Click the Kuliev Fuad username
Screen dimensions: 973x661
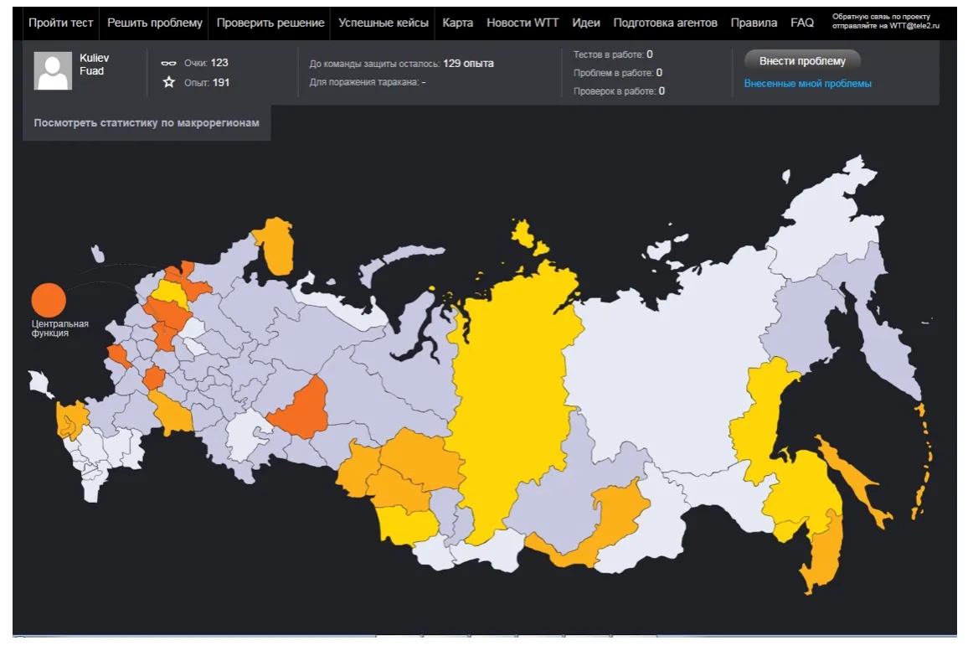coord(94,65)
